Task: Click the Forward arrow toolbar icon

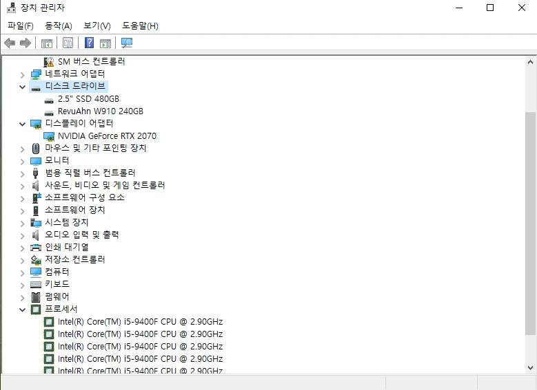Action: (x=26, y=43)
